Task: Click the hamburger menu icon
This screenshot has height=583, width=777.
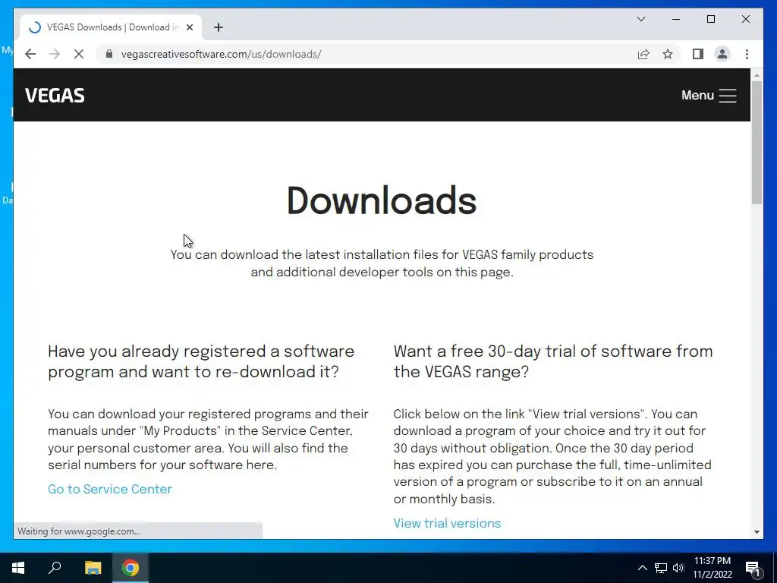Action: (728, 96)
